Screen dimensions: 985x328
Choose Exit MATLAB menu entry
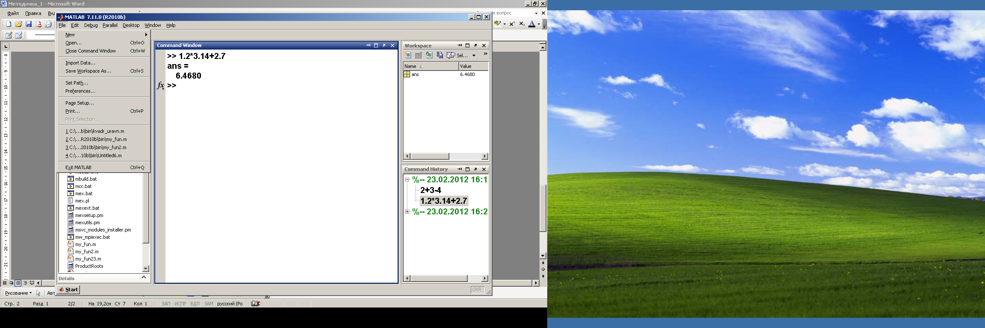(x=104, y=167)
